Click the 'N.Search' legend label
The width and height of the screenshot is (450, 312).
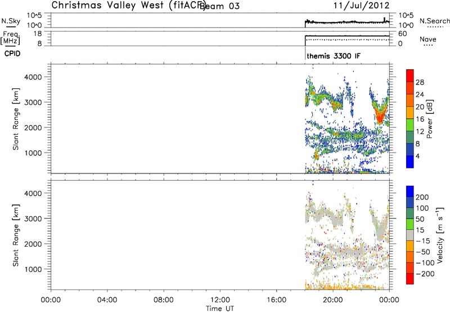[434, 21]
